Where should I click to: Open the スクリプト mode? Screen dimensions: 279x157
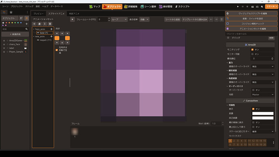click(x=182, y=6)
